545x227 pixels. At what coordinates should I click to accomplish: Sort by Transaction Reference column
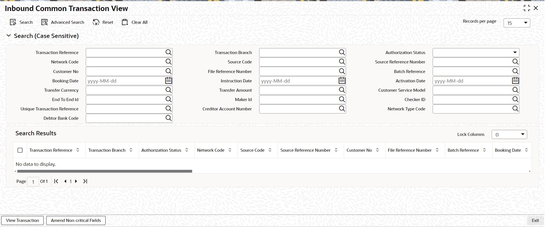78,150
